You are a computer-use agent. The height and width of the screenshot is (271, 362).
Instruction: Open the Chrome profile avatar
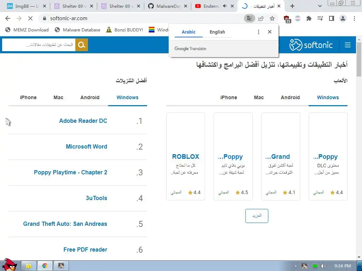pyautogui.click(x=343, y=18)
